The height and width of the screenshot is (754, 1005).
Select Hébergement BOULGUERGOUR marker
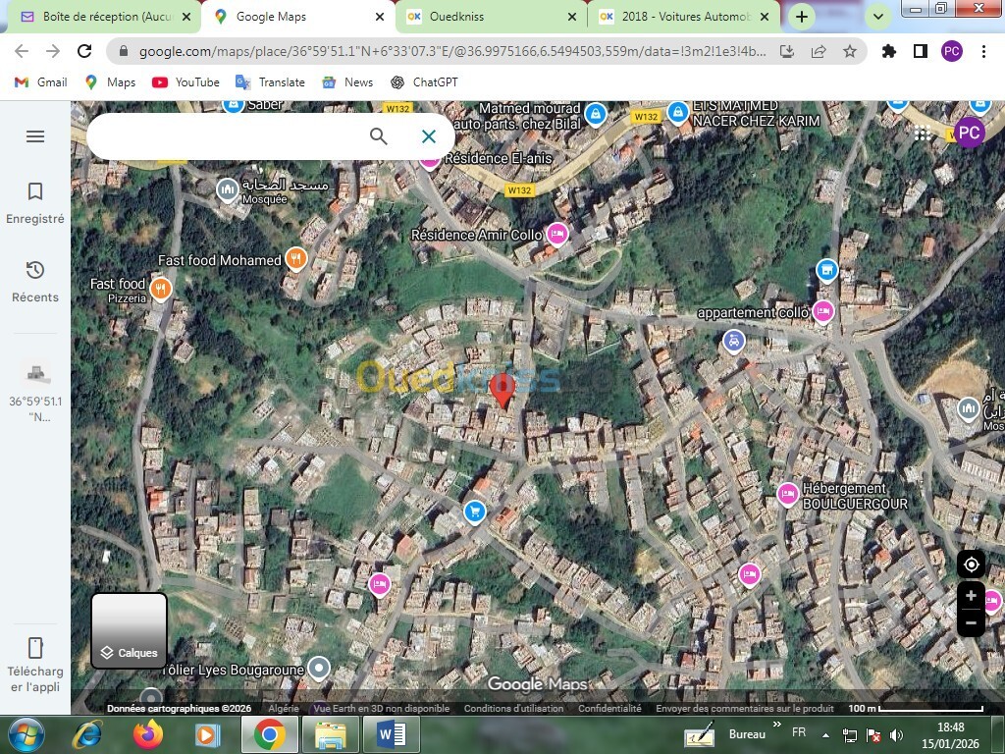(788, 495)
